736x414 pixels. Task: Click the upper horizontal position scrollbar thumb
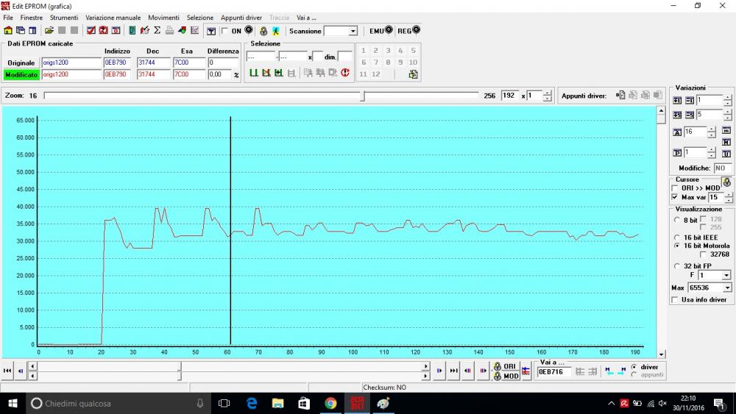180,366
